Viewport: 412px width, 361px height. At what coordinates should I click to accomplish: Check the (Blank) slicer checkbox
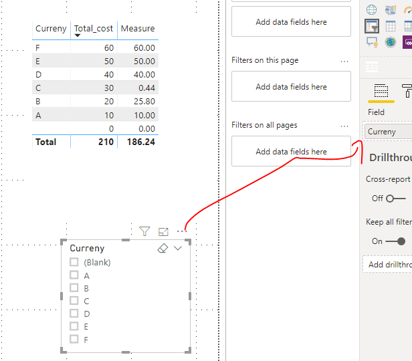74,262
